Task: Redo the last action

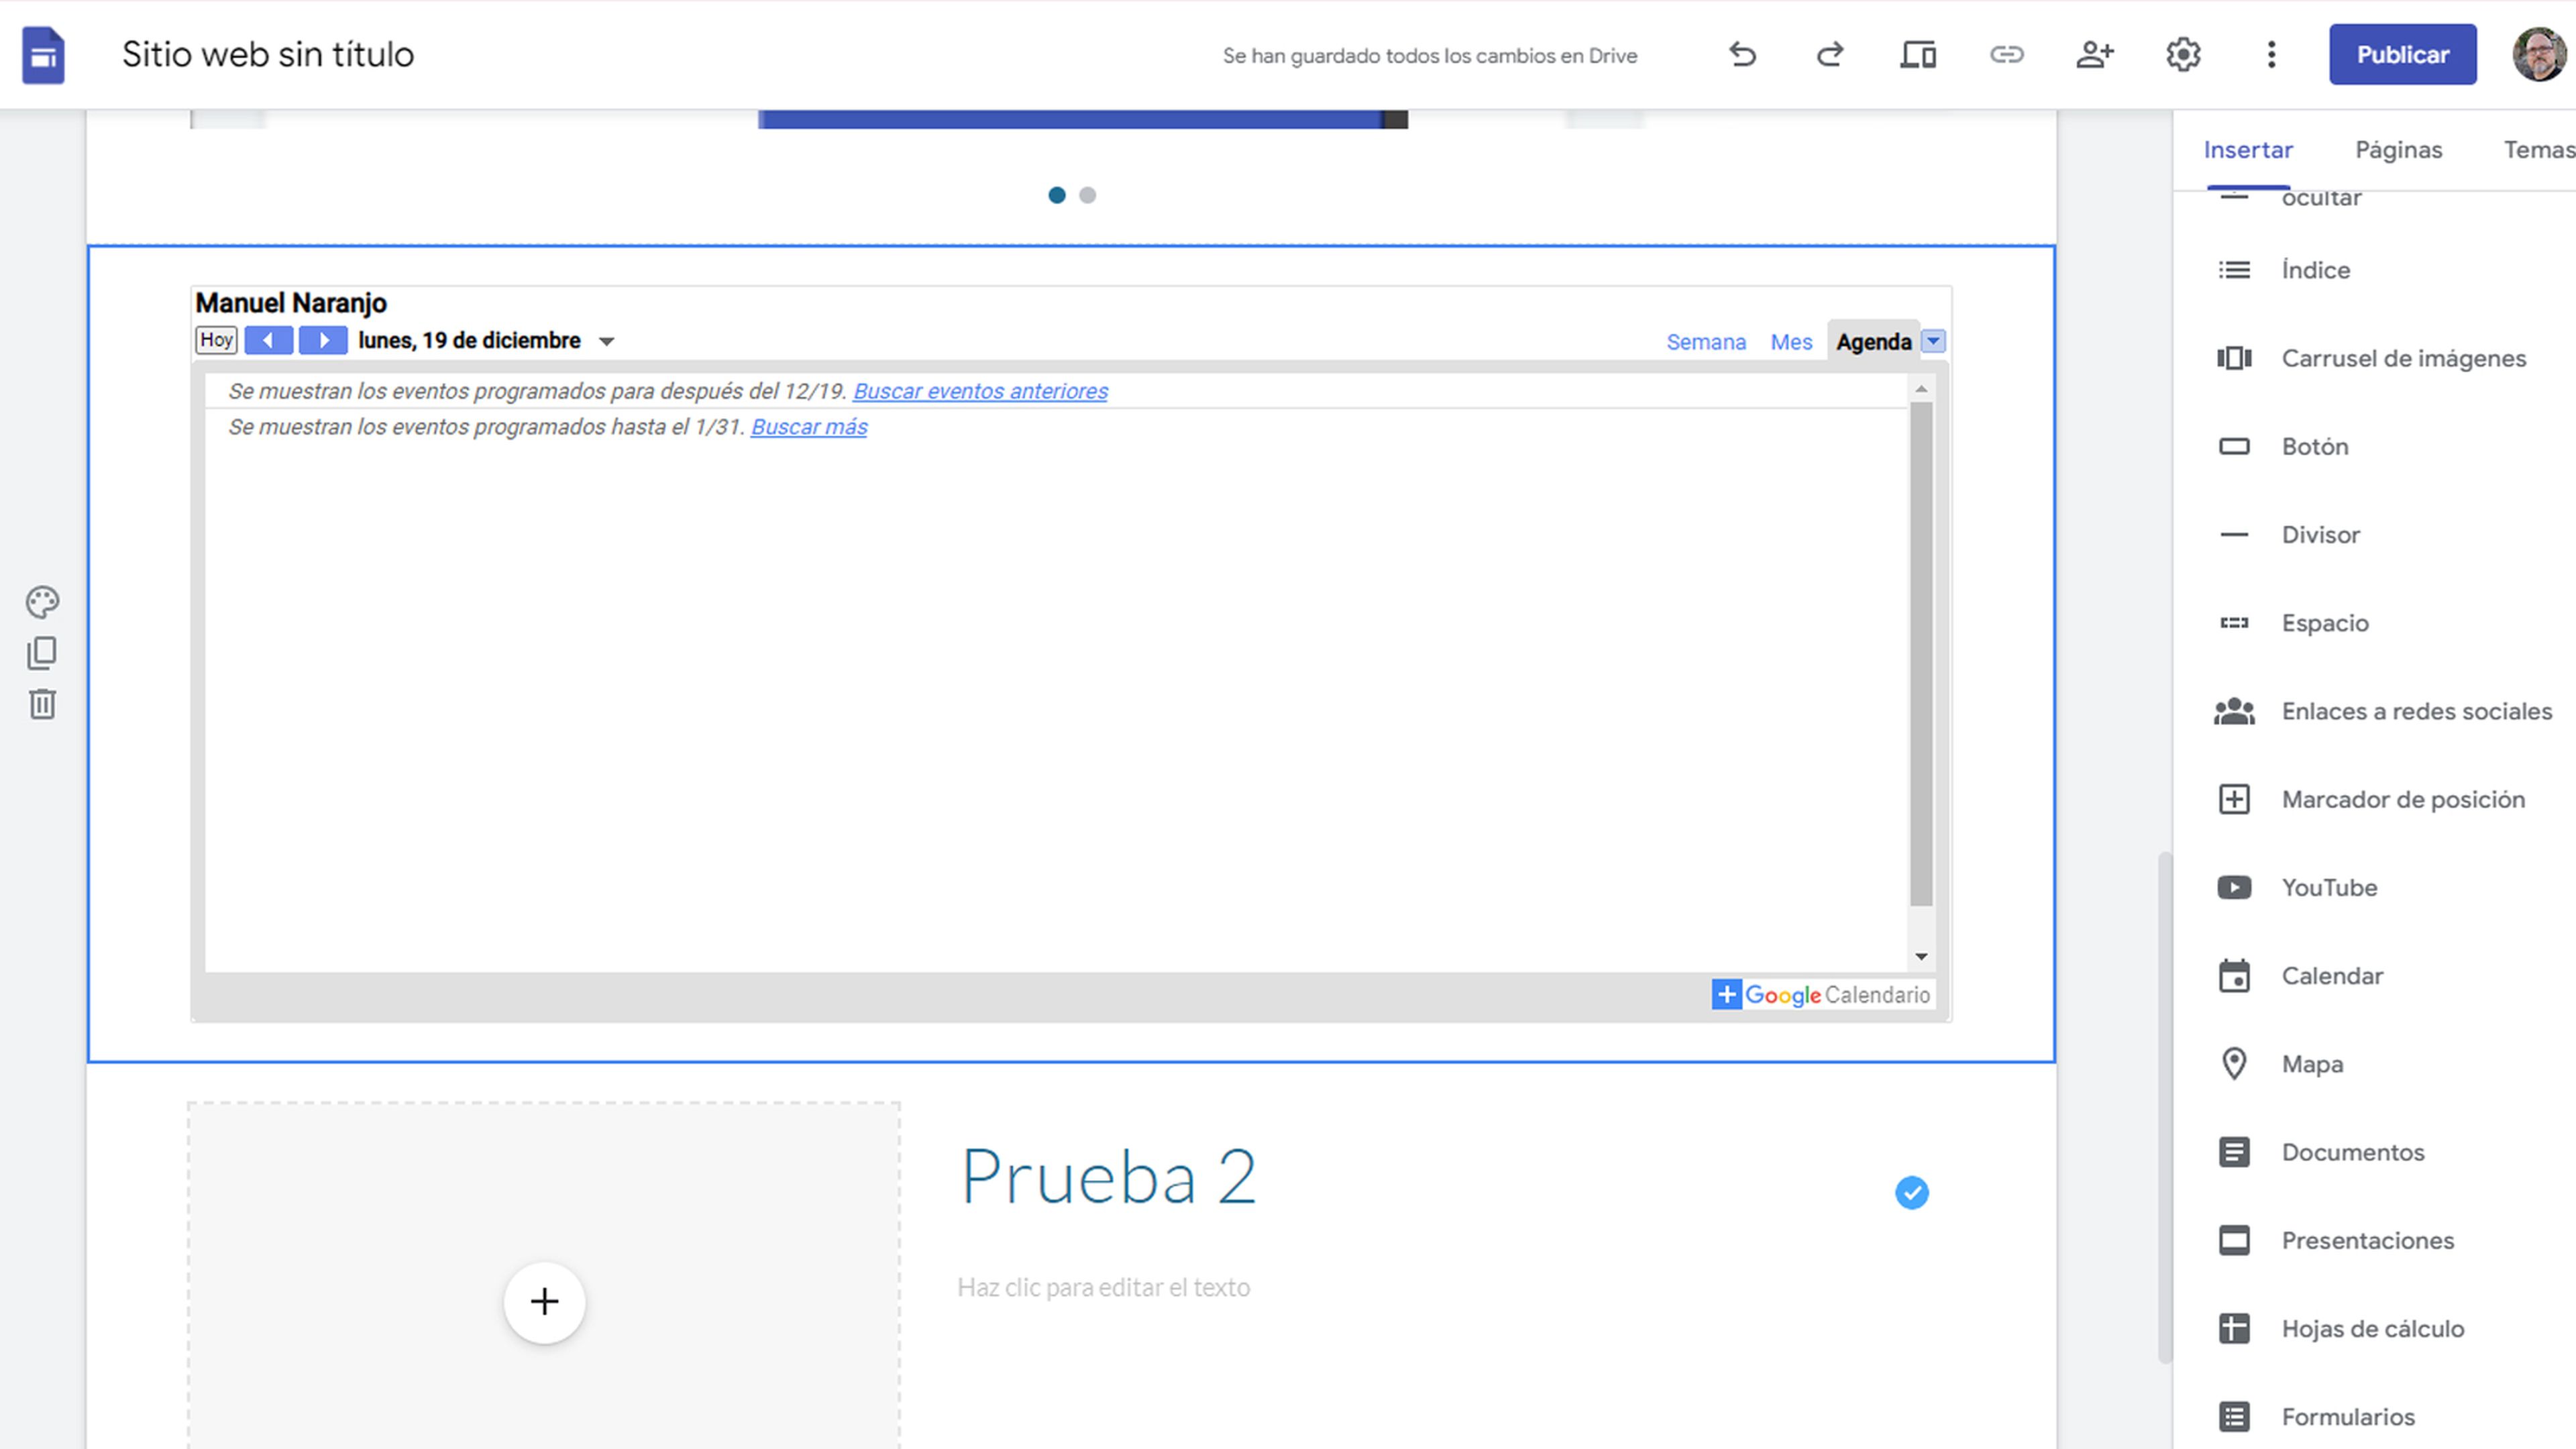Action: pyautogui.click(x=1830, y=54)
